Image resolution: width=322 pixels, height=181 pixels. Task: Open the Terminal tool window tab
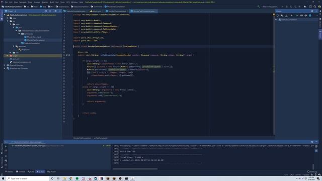[x=21, y=171]
